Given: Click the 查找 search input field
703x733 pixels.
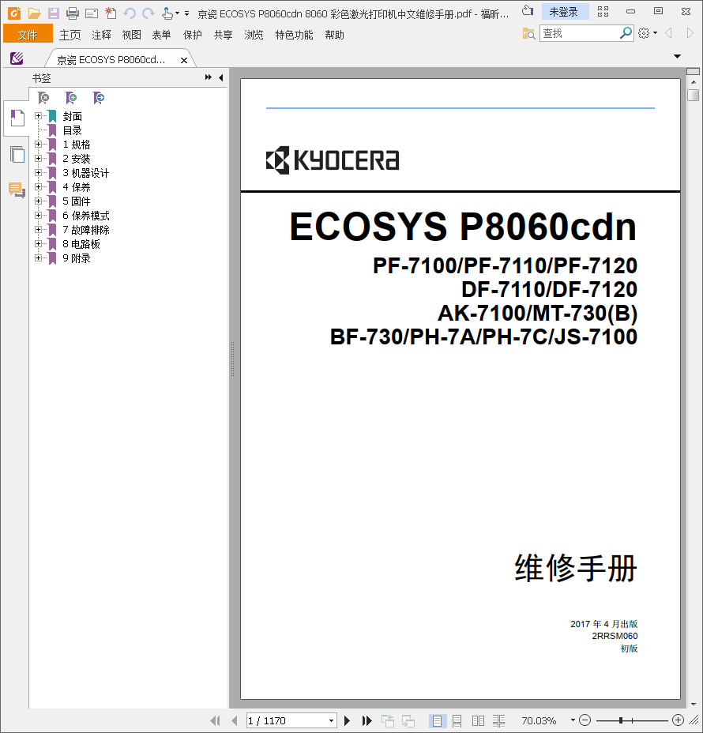Looking at the screenshot, I should [579, 34].
